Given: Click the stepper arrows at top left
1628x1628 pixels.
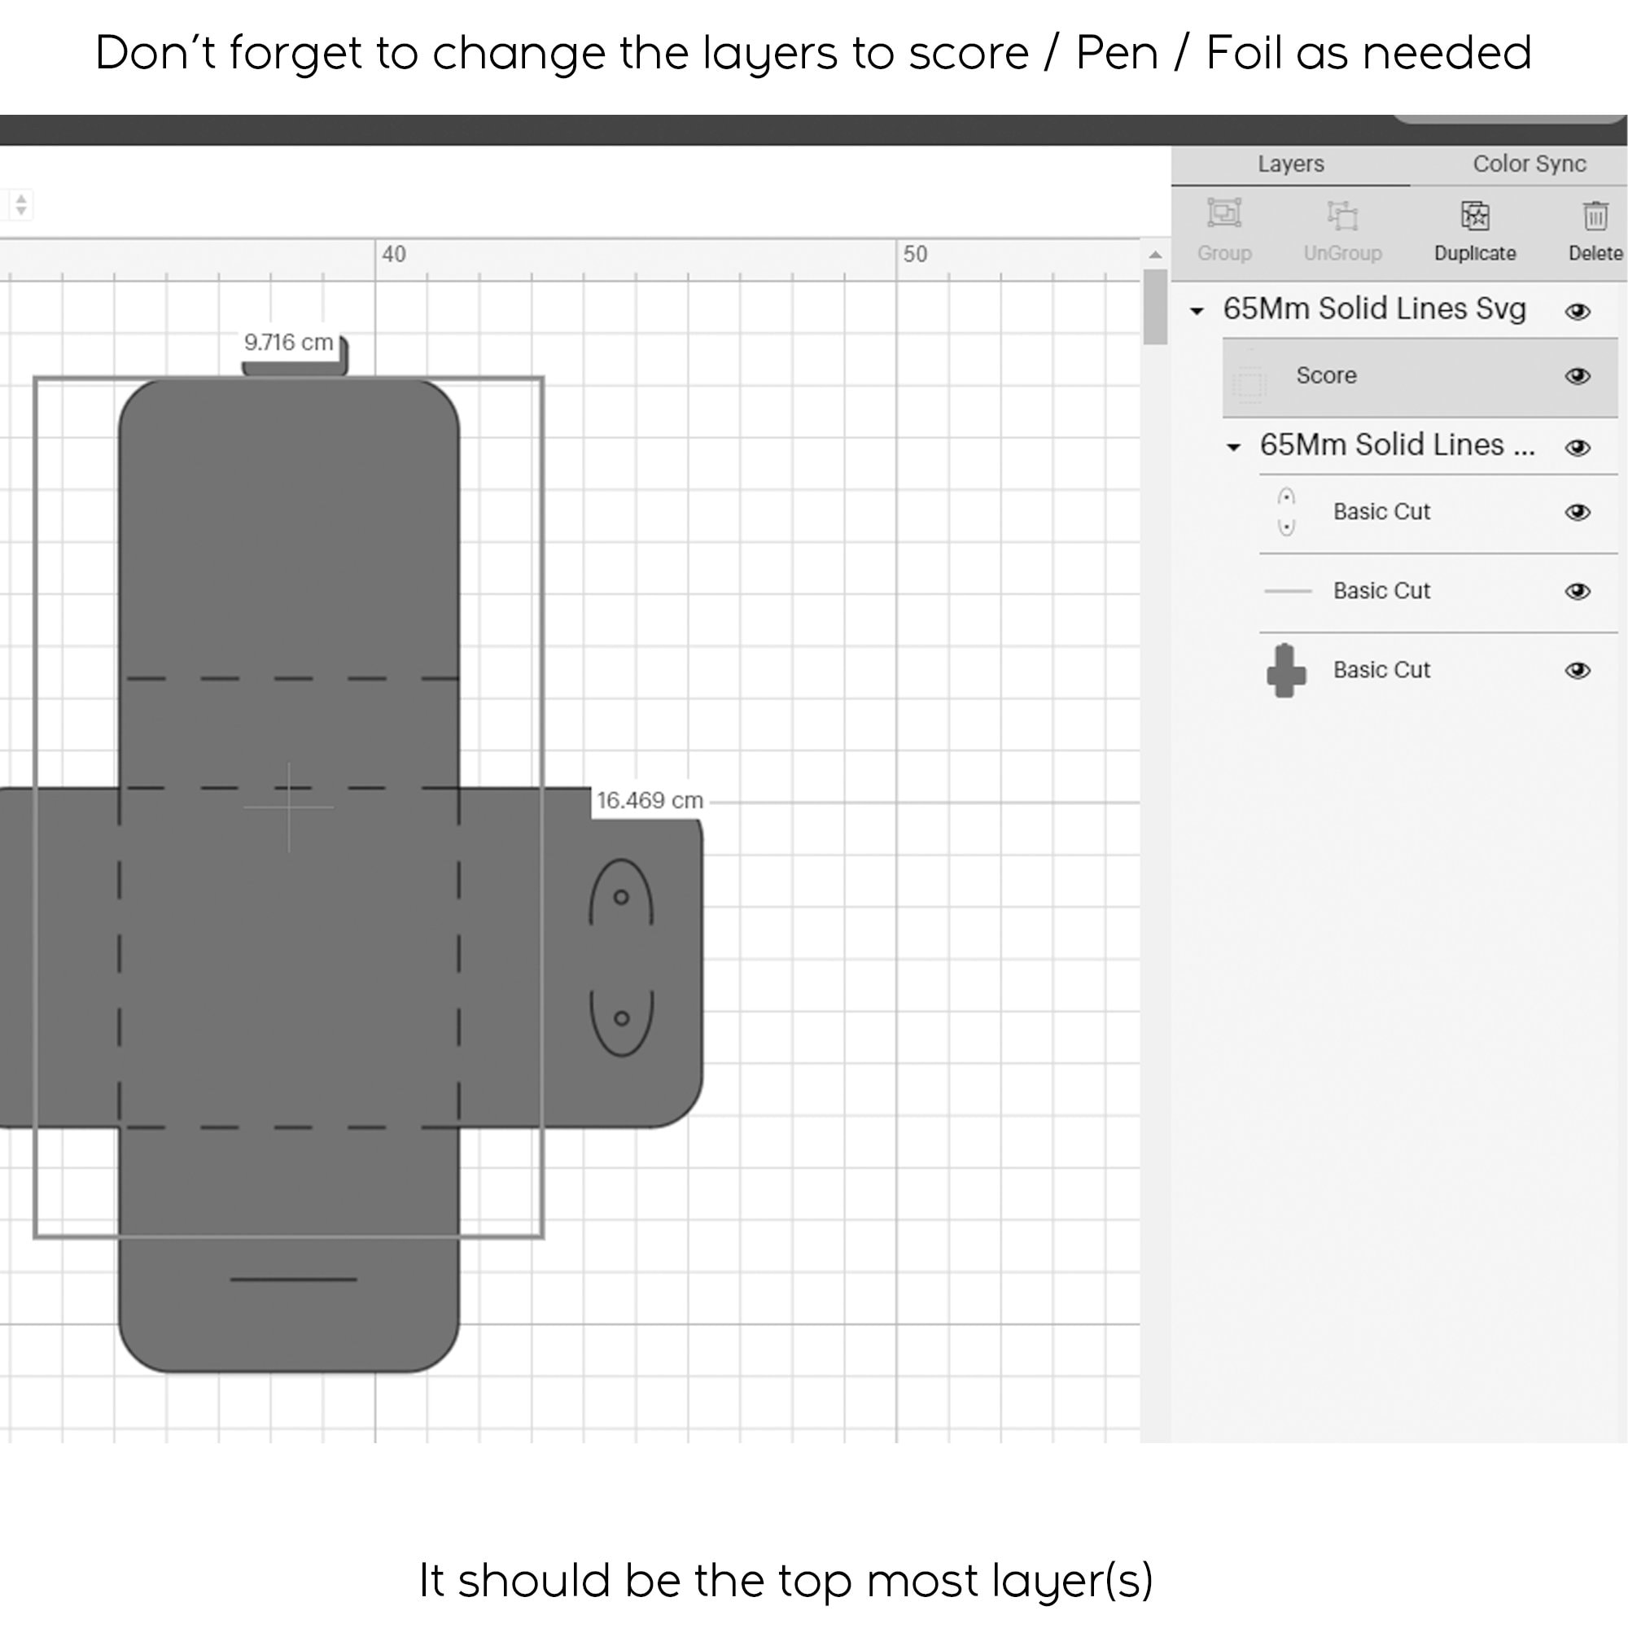Looking at the screenshot, I should pyautogui.click(x=21, y=204).
